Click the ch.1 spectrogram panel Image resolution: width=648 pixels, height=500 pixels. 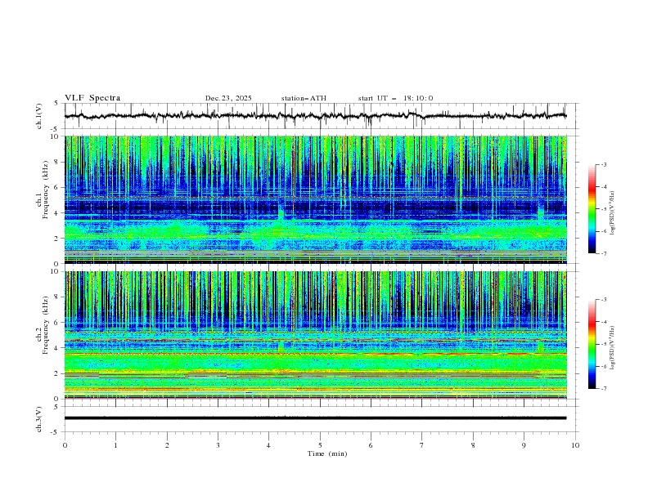(x=316, y=199)
